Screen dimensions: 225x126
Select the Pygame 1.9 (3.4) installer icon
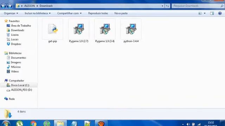[105, 29]
